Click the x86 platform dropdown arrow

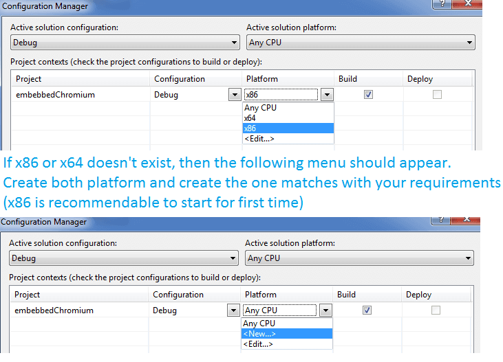pos(328,95)
